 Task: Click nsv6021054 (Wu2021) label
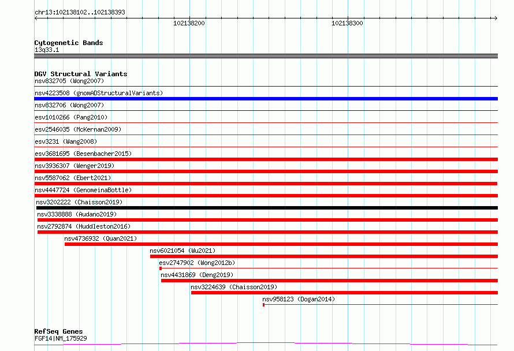182,251
